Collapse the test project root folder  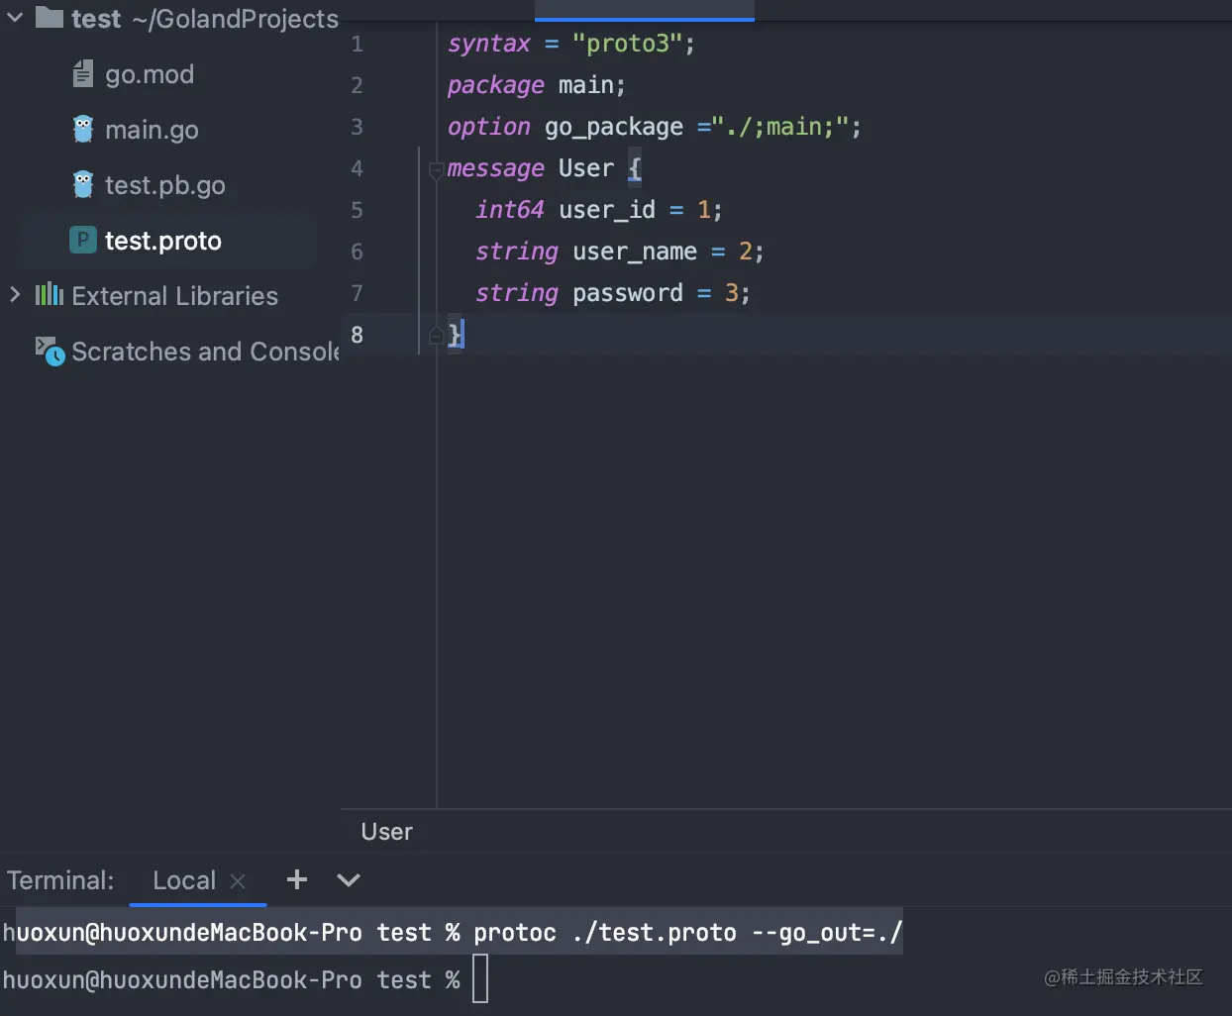click(15, 18)
